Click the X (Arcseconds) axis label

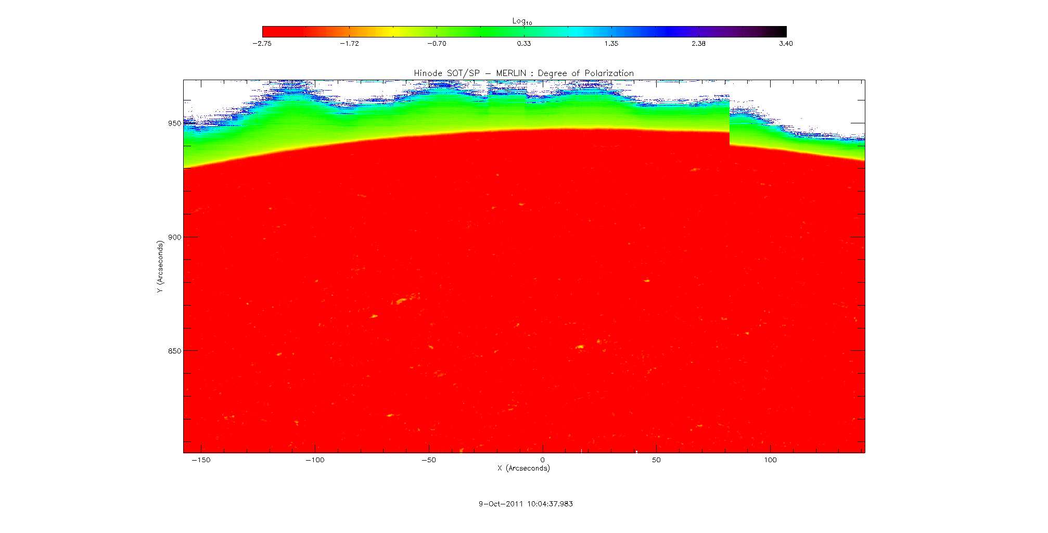click(523, 468)
